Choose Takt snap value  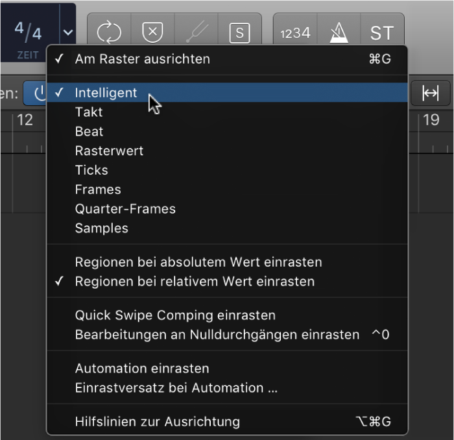[89, 112]
